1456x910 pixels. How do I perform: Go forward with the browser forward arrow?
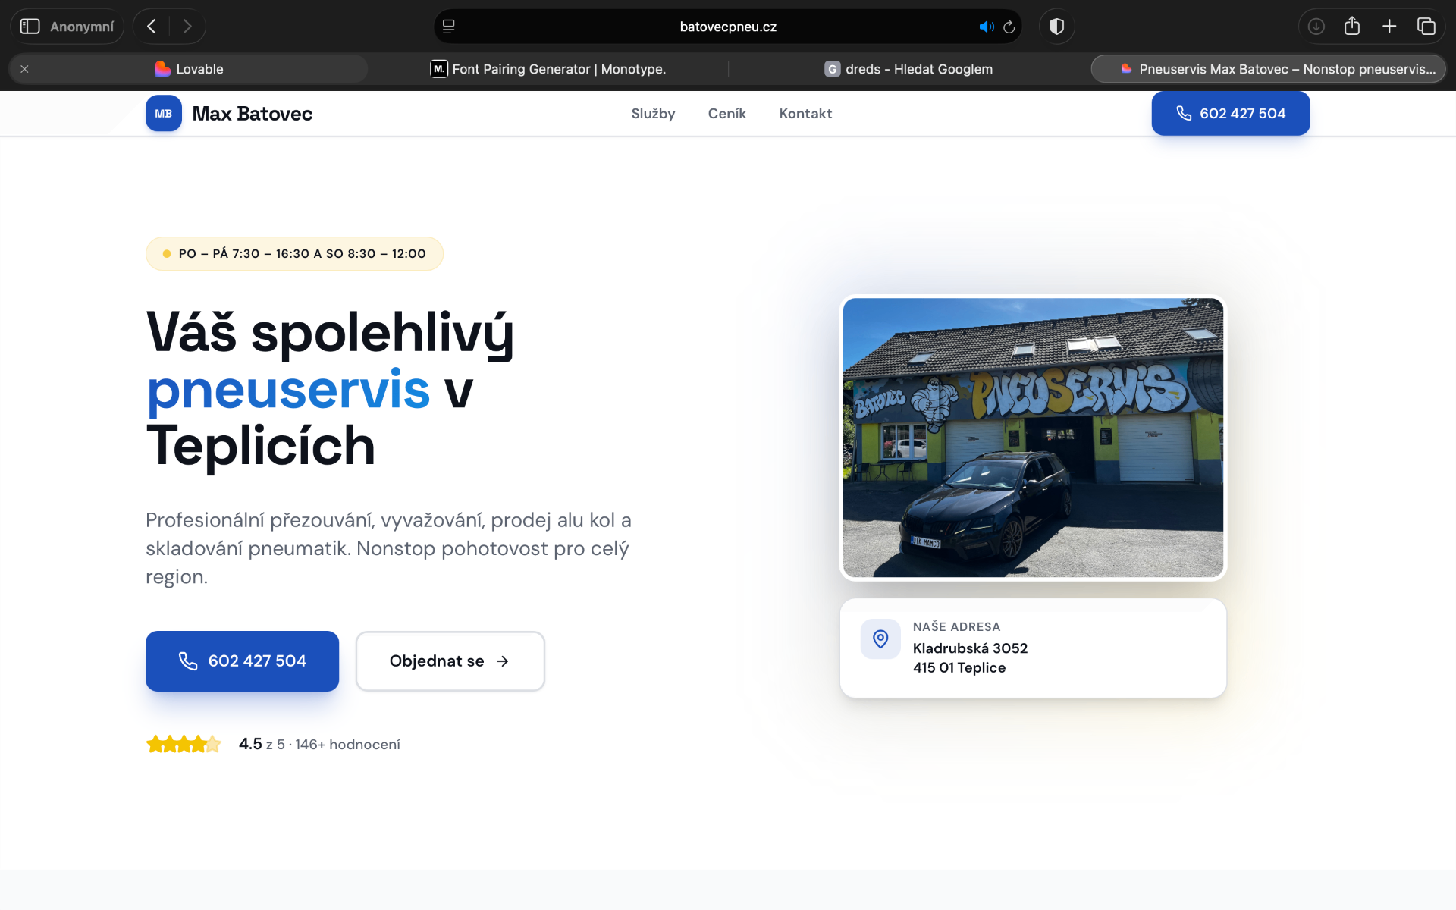(x=187, y=27)
